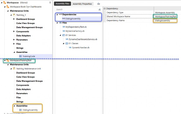Screen dimensions: 181x114
Task: Select Components under Training Maintenance Unit
Action: coord(23,85)
